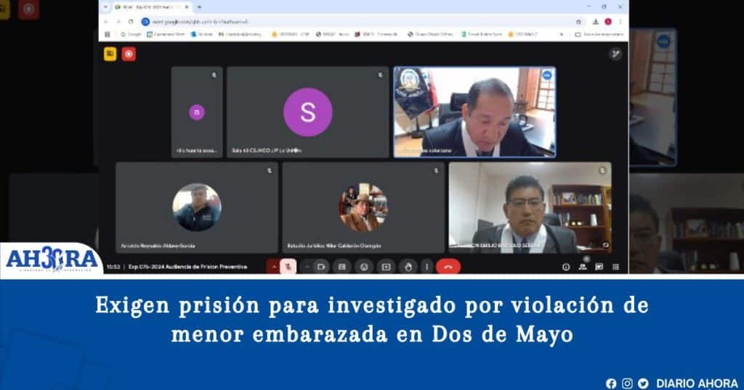This screenshot has width=744, height=390.
Task: Click the present screen button
Action: 386,267
